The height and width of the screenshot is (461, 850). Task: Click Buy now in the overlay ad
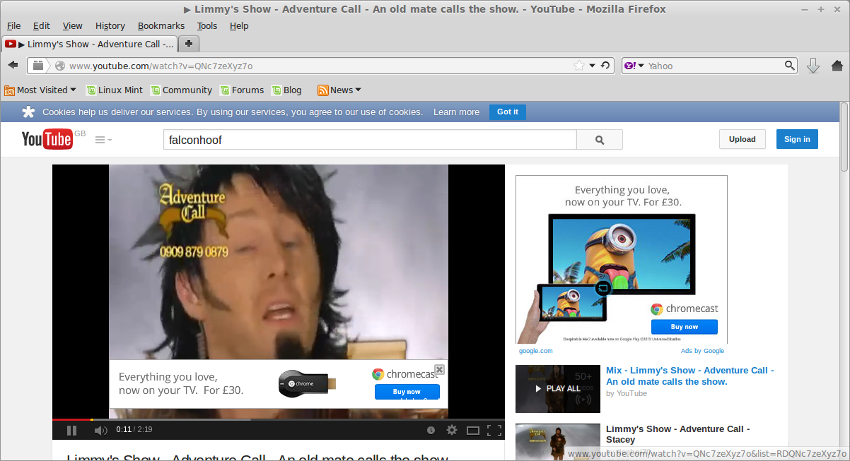[x=407, y=392]
